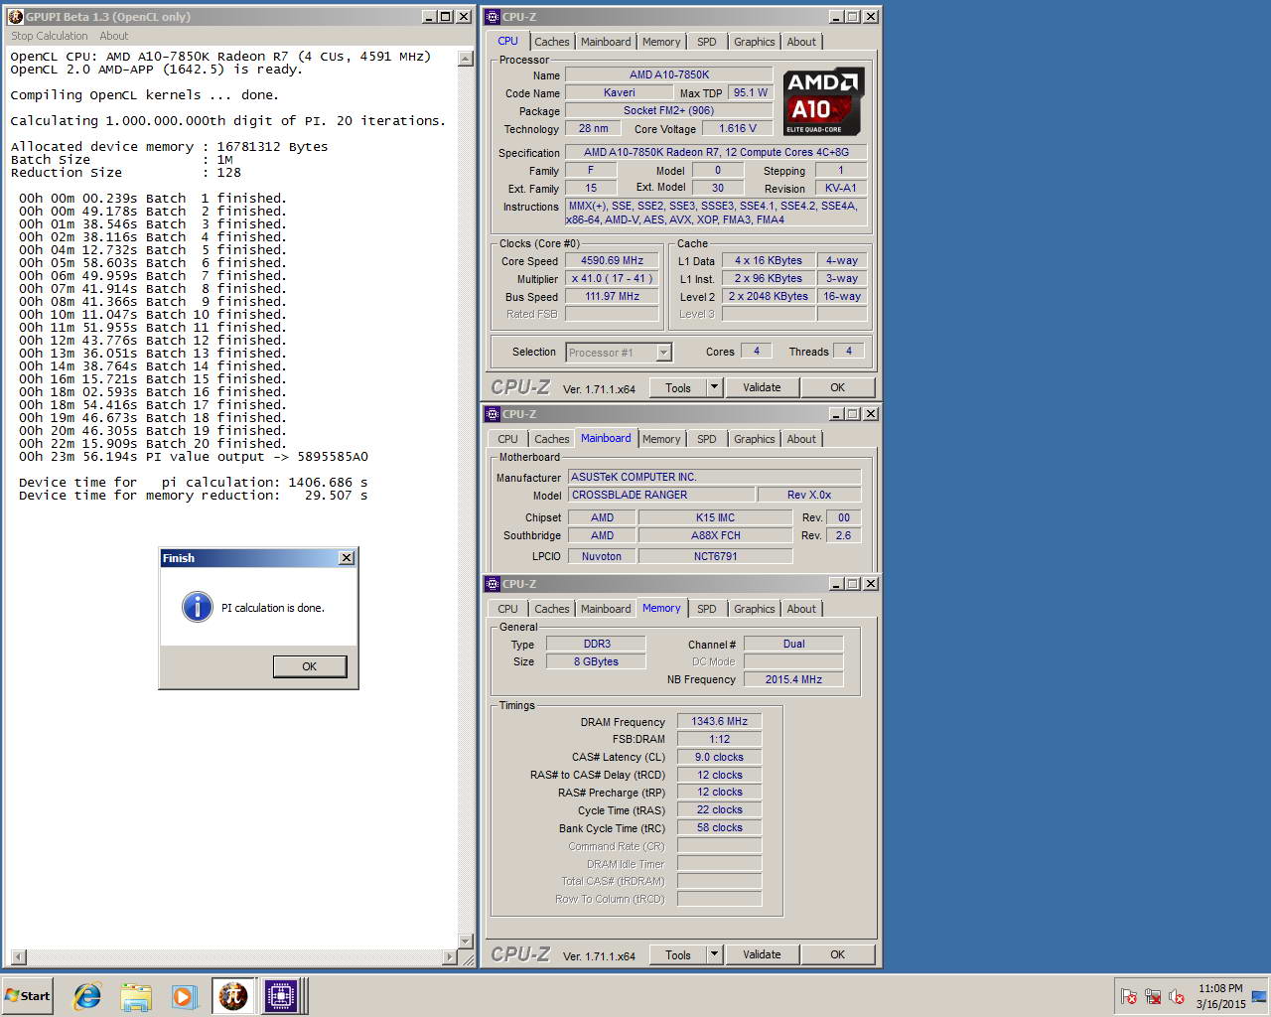Click the Core Voltage value 1.616 V
Screen dimensions: 1271x1017
(738, 128)
